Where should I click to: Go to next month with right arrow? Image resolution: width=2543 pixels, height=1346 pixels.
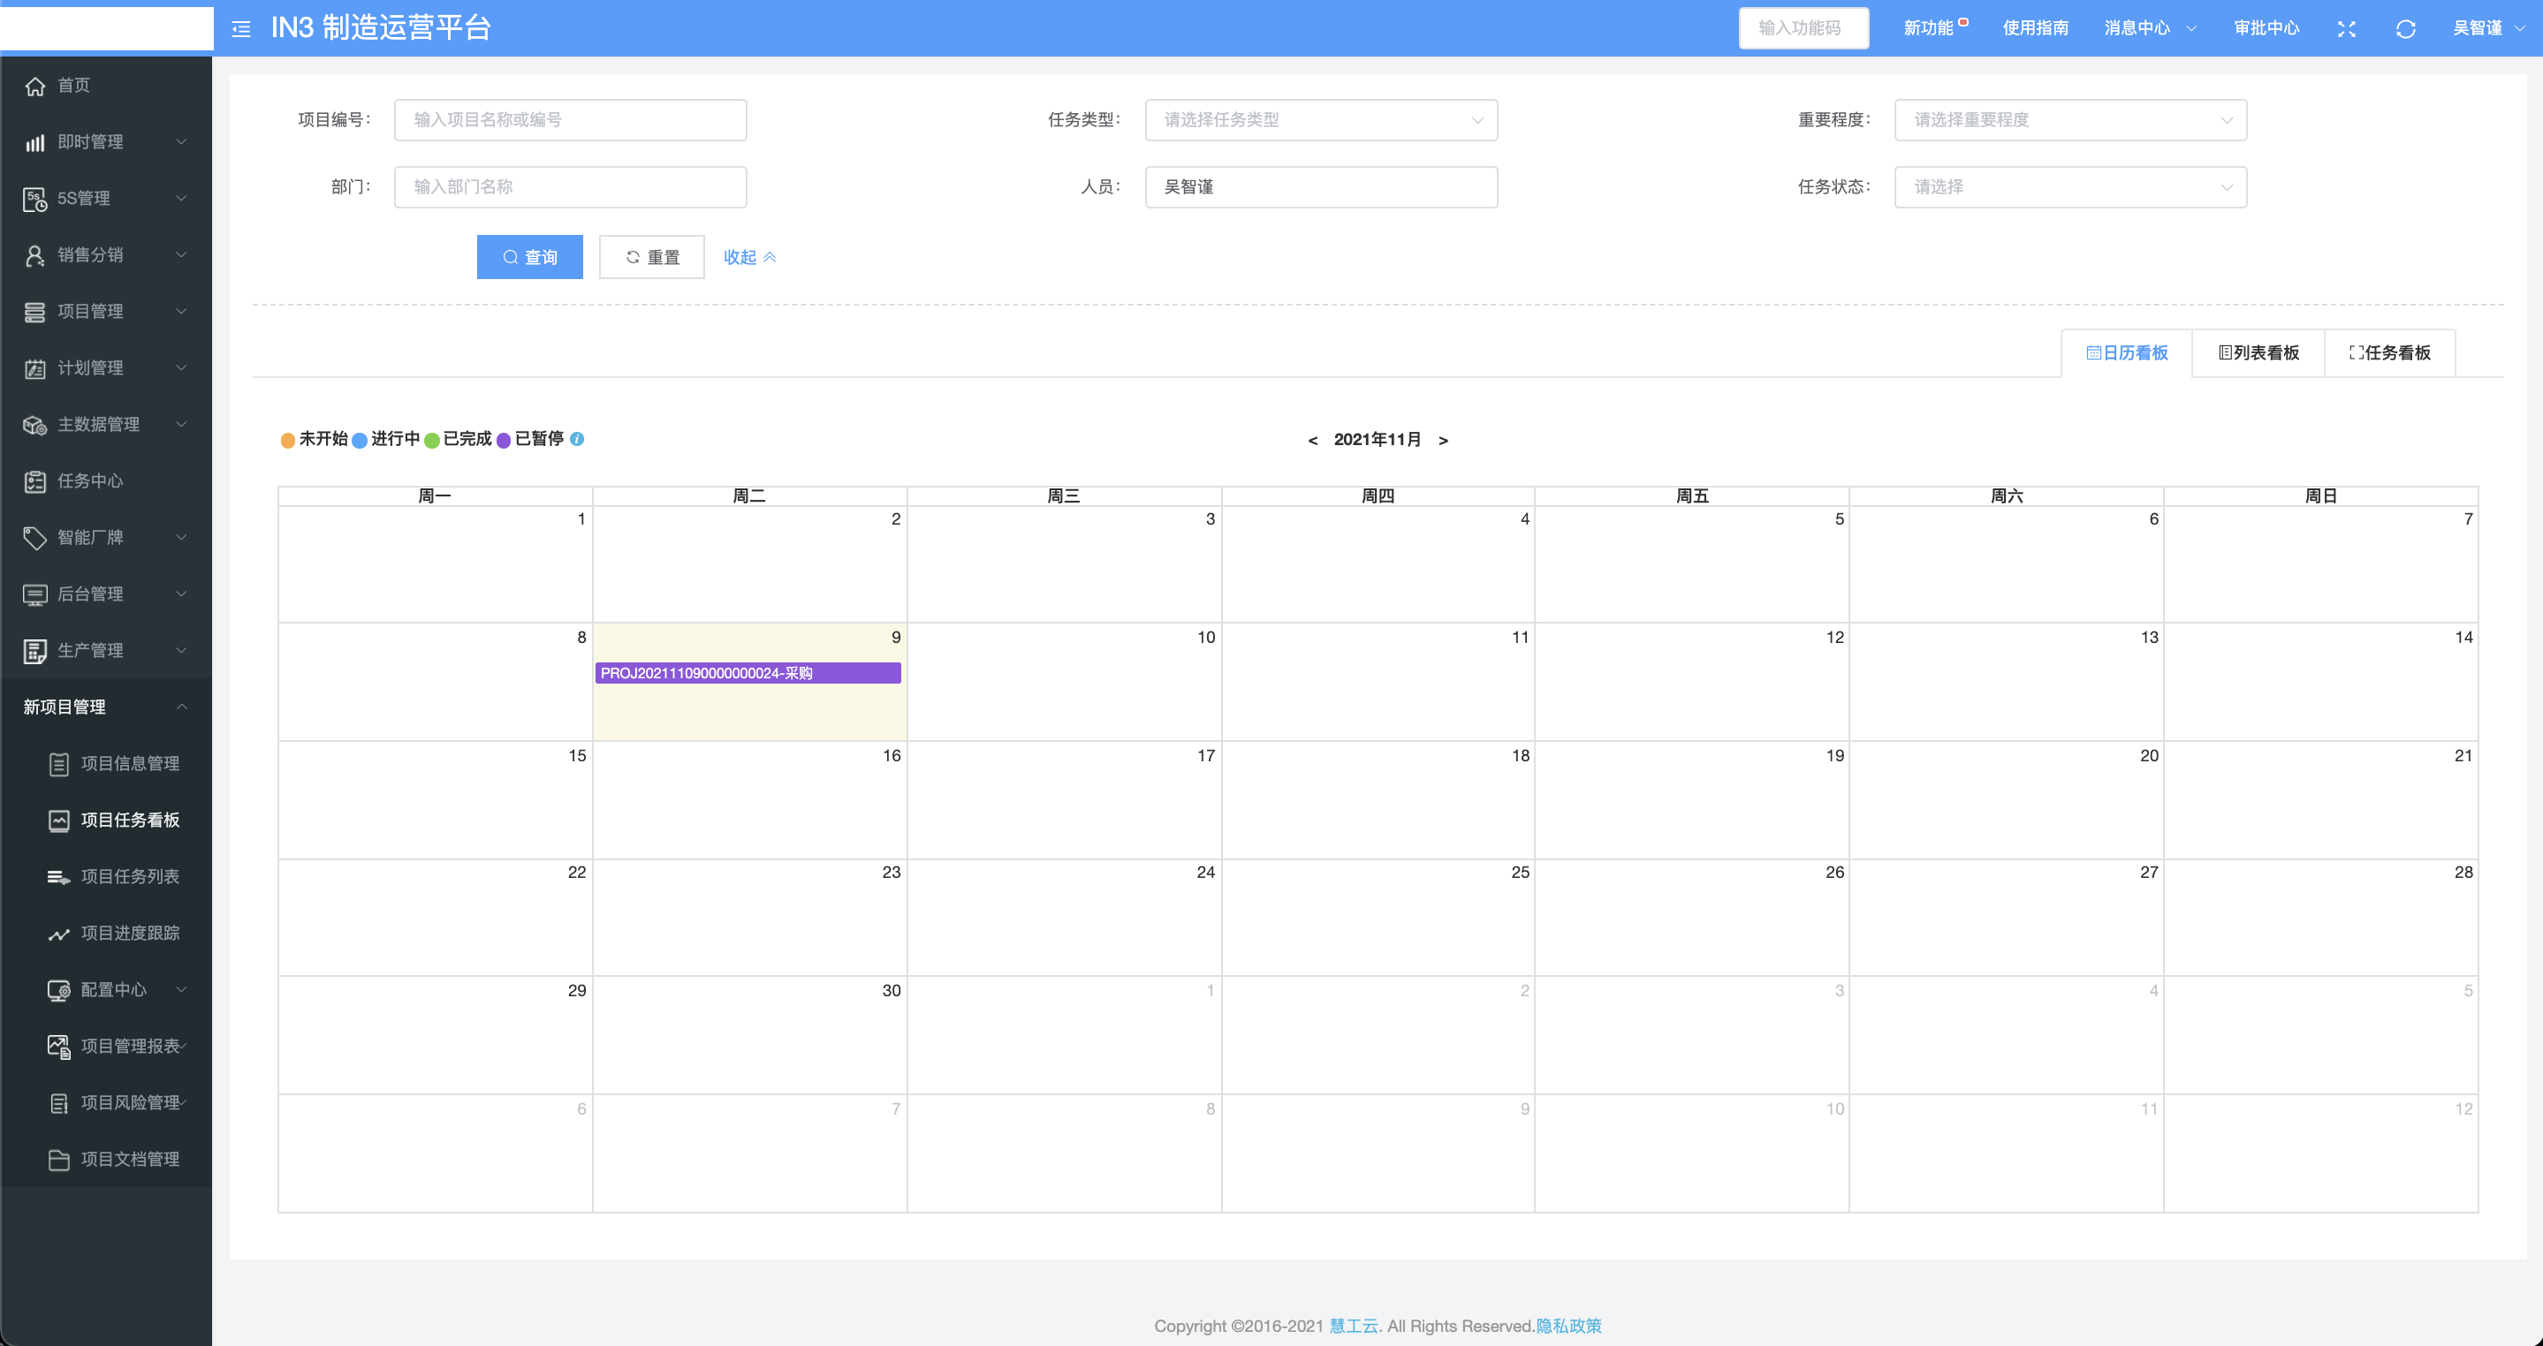pos(1443,440)
